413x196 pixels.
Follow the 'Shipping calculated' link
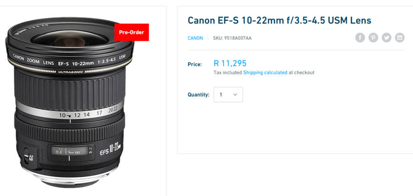(x=265, y=73)
